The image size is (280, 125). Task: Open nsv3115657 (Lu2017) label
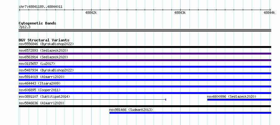coord(37,64)
